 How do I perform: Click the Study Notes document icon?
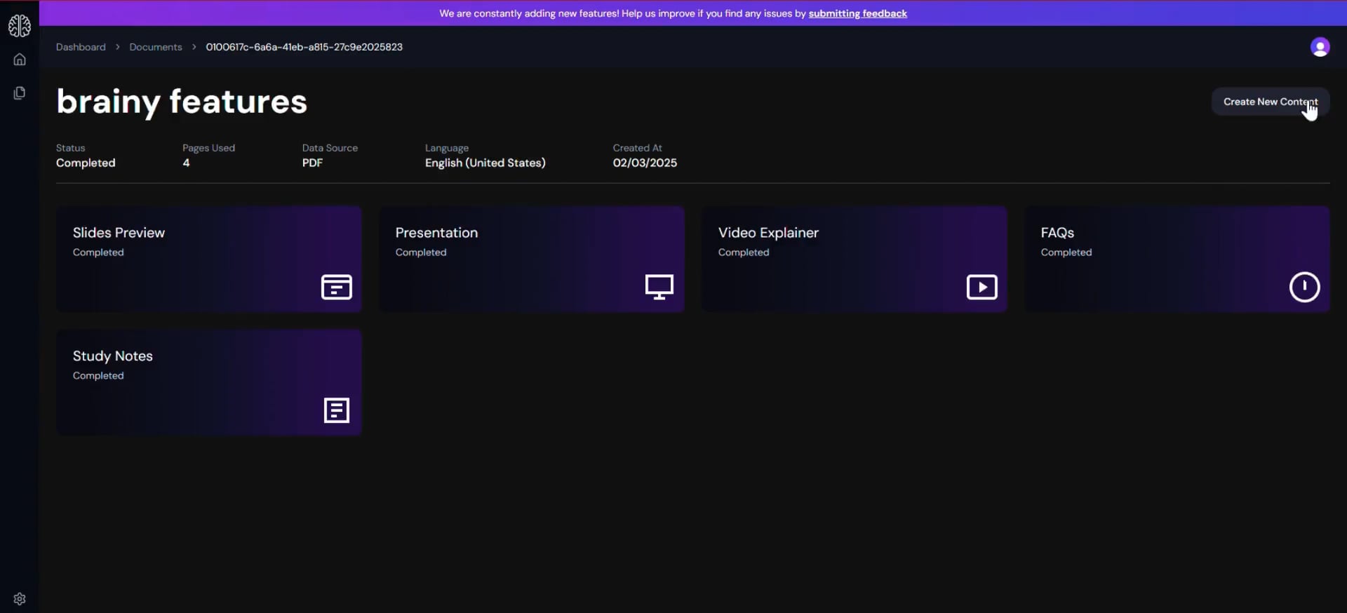coord(336,410)
